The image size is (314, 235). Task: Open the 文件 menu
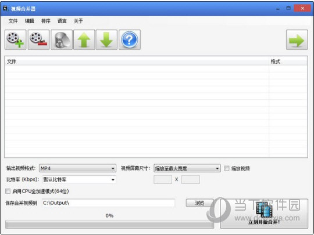point(13,21)
